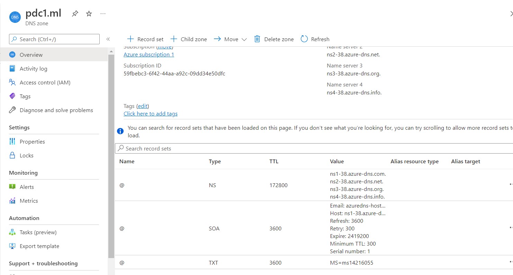Create a Child zone

point(189,39)
